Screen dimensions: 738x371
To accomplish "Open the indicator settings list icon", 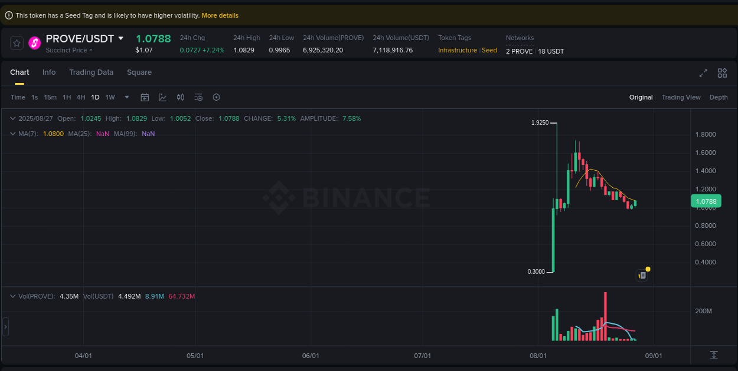I will point(198,97).
